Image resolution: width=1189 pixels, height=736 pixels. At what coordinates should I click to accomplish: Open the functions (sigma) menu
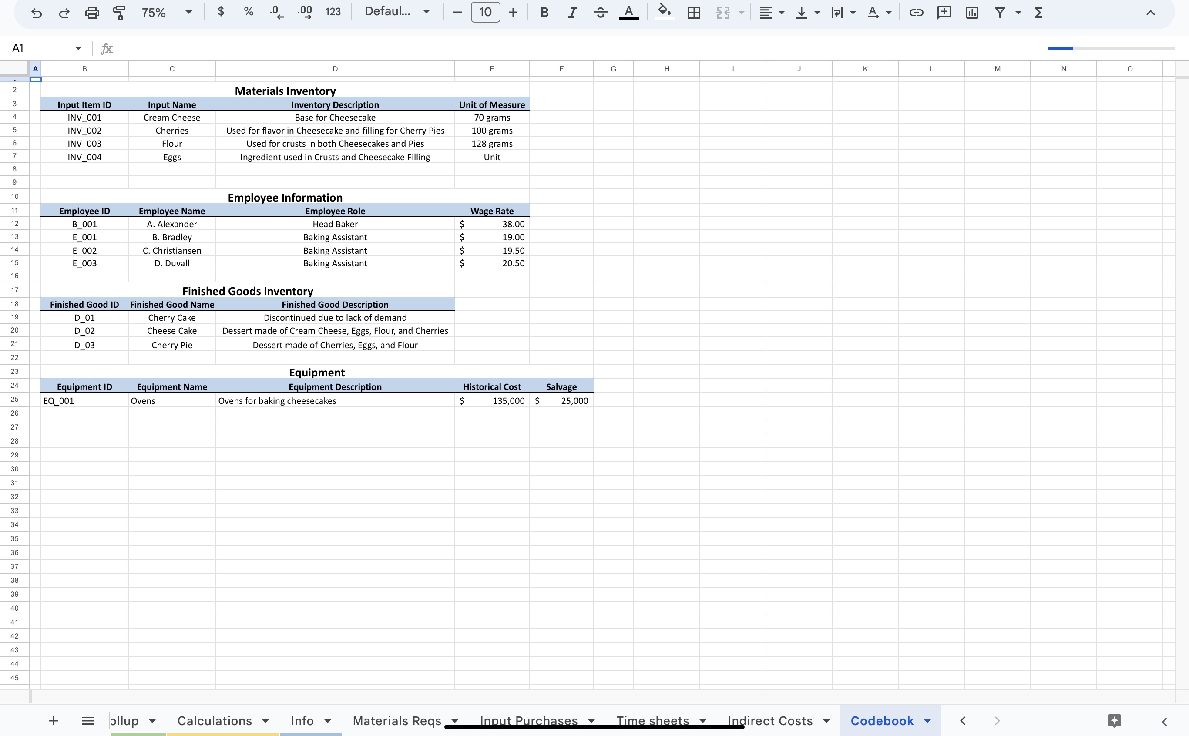point(1038,12)
